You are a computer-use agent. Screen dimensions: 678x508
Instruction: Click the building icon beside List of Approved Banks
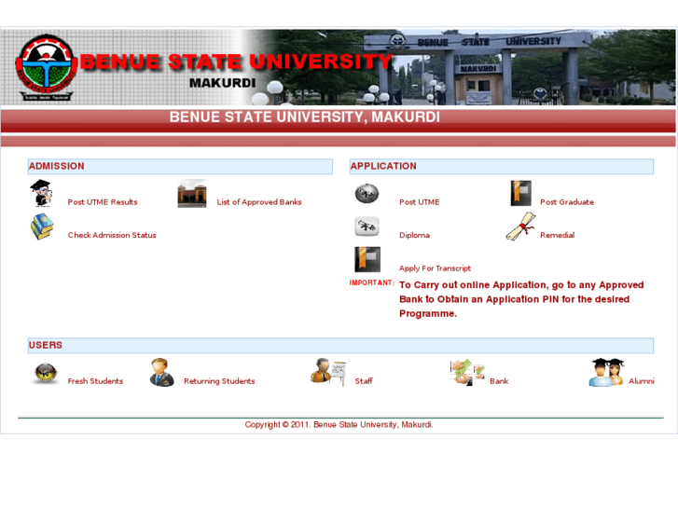point(192,194)
